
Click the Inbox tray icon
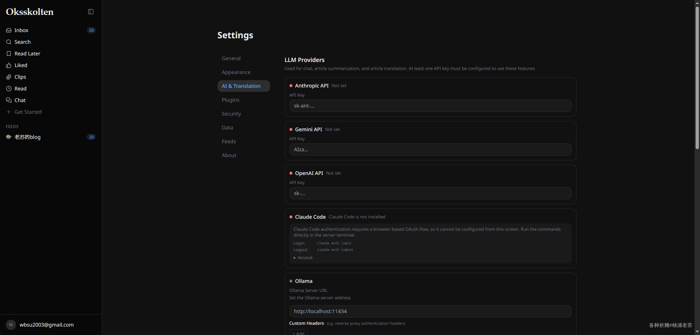click(9, 30)
